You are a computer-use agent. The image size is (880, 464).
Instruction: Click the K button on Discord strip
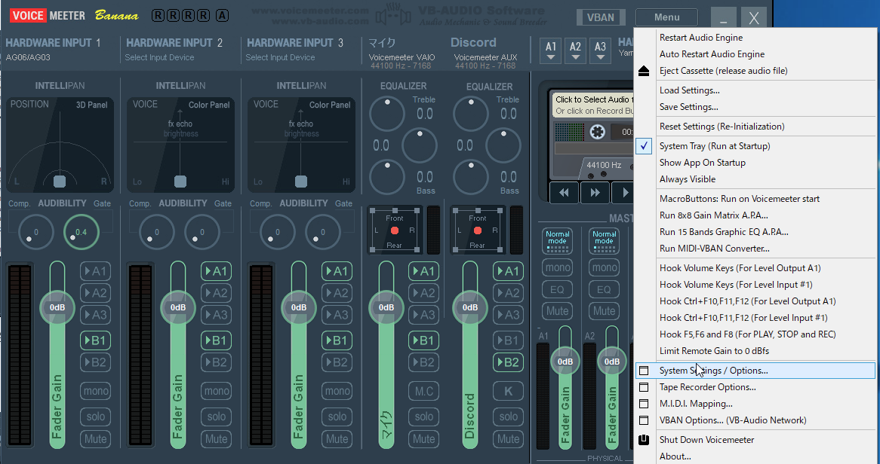508,391
